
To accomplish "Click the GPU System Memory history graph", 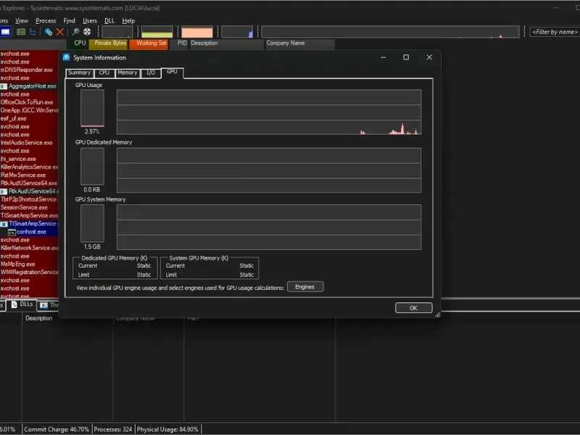I will (269, 227).
